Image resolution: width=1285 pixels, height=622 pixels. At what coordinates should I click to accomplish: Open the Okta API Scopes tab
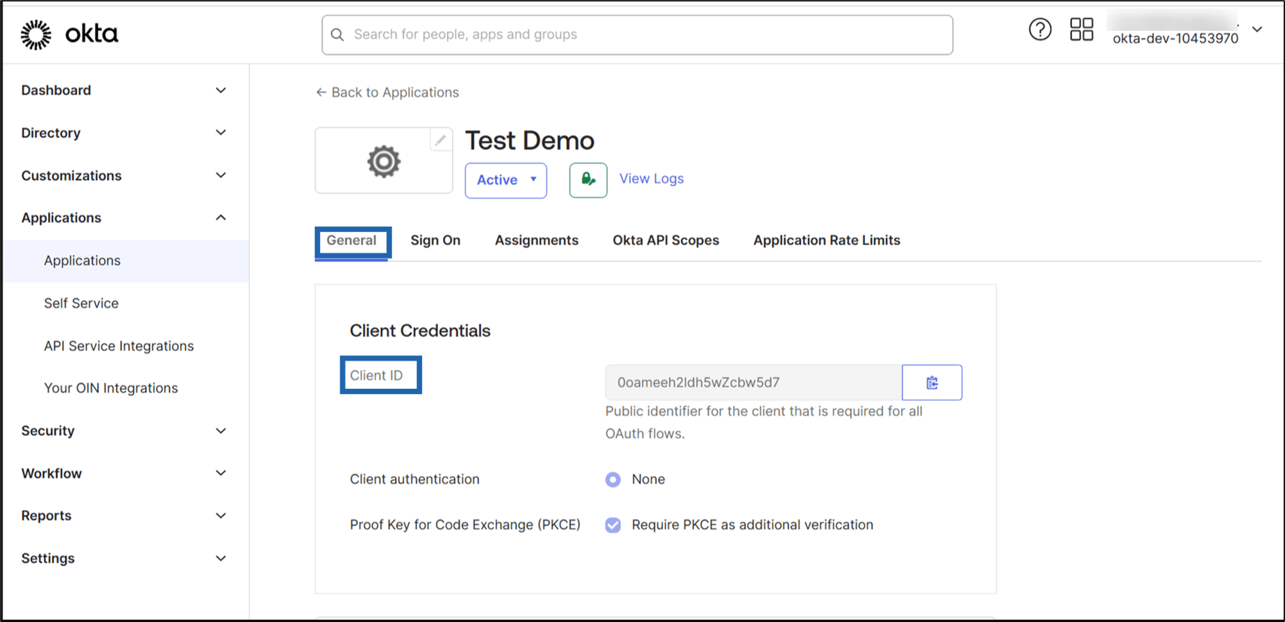point(666,241)
